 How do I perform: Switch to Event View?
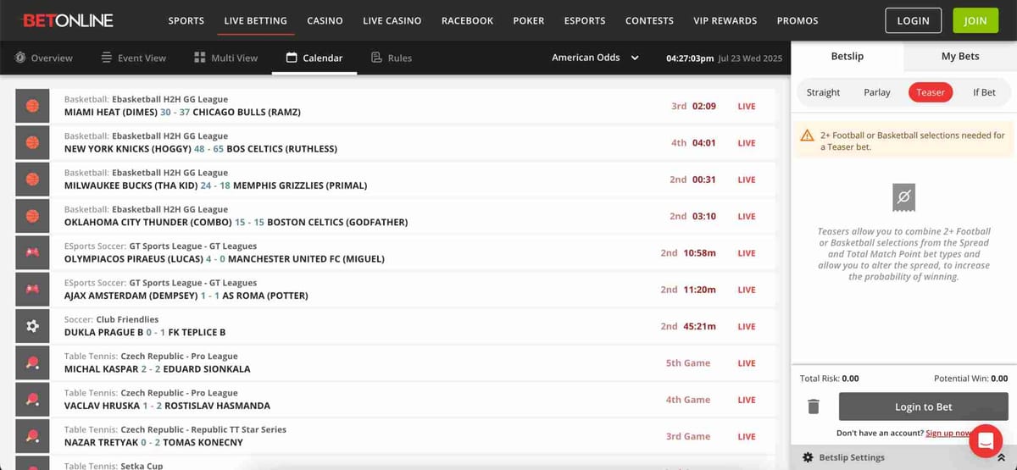[133, 58]
